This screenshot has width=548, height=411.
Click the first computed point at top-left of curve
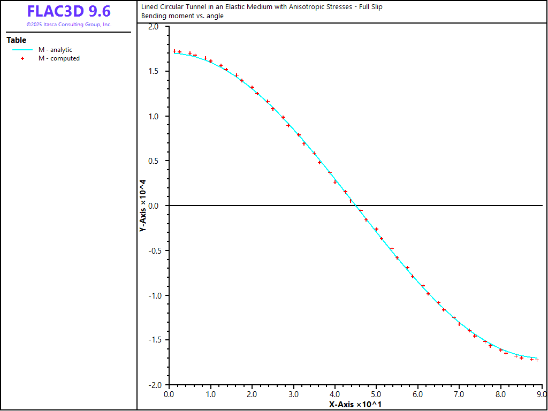[x=174, y=51]
